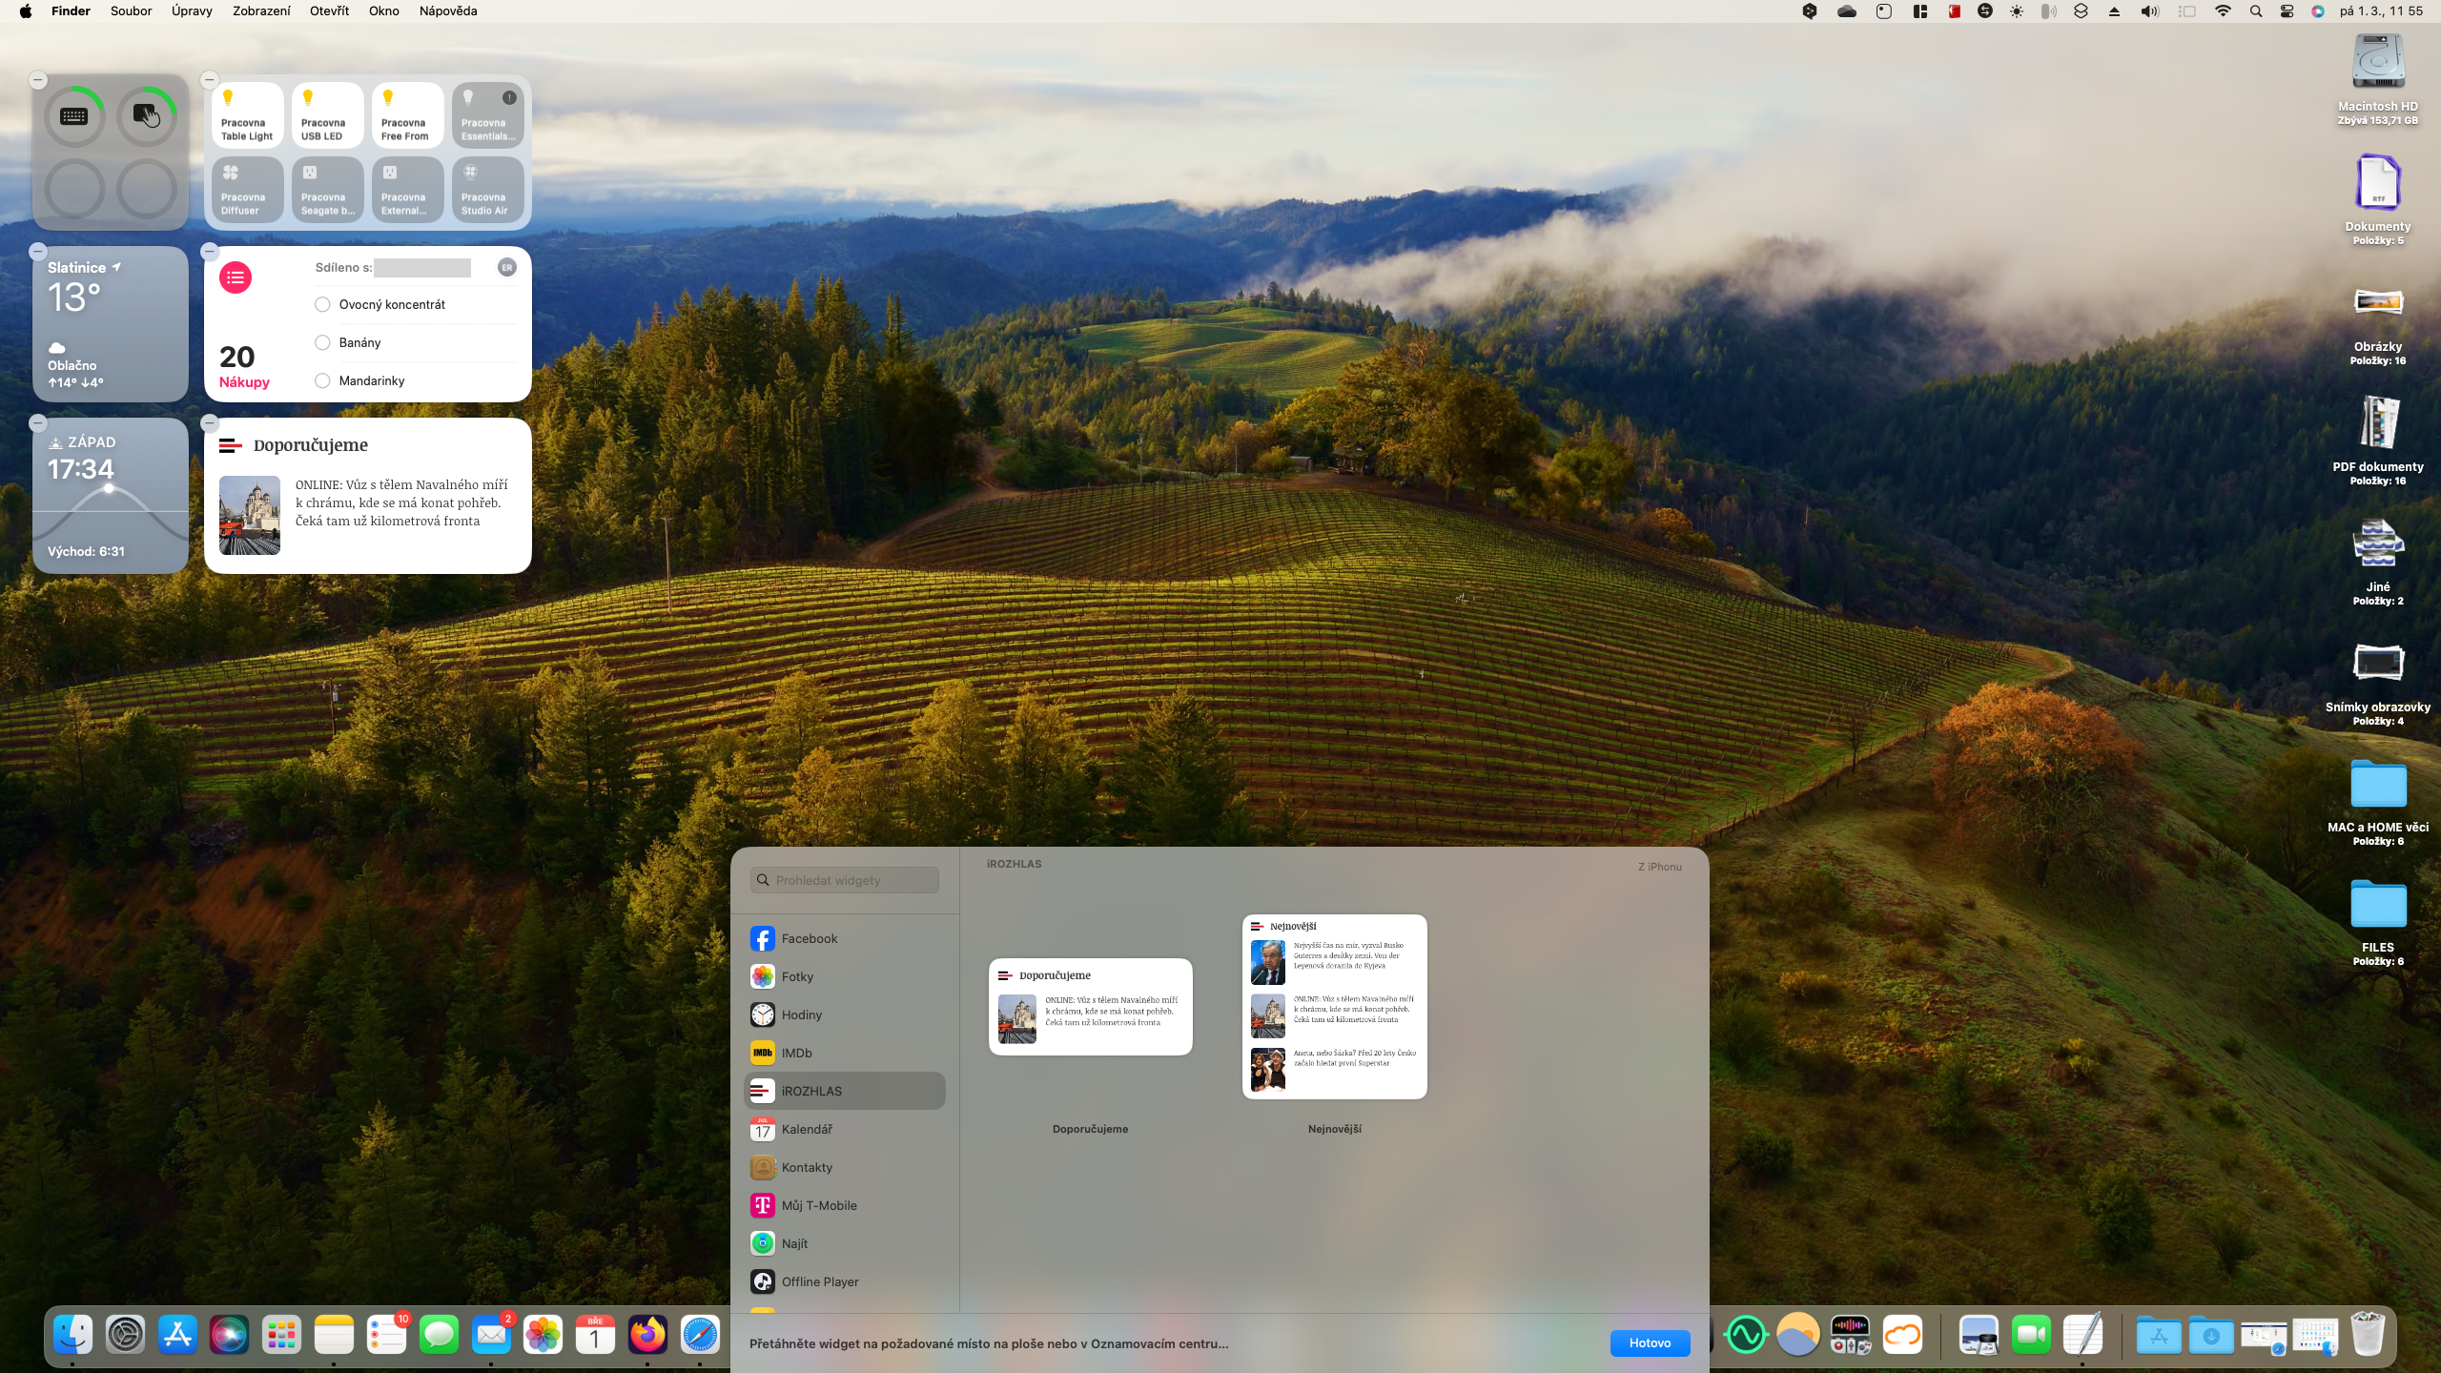
Task: Select Offline Player in widget sidebar
Action: [x=819, y=1281]
